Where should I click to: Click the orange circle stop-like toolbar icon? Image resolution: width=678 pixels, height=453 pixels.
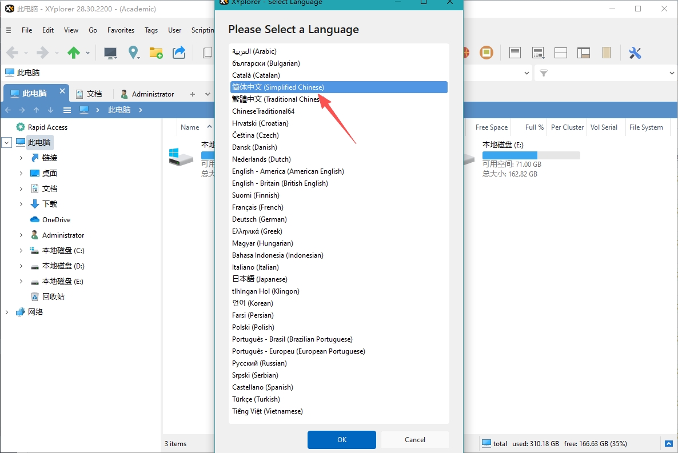point(486,53)
